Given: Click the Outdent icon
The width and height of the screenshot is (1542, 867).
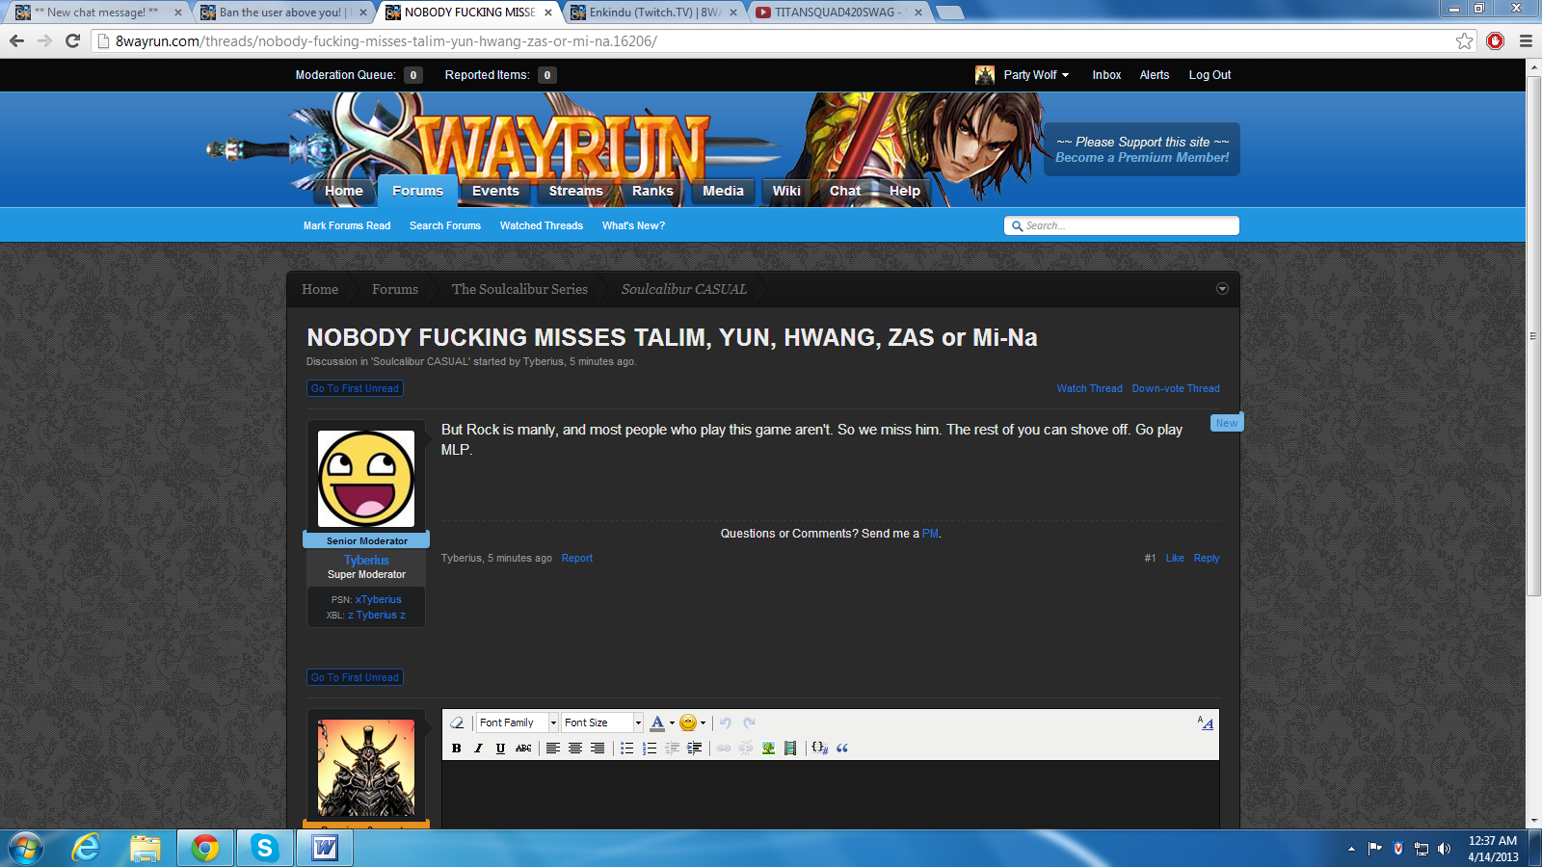Looking at the screenshot, I should [x=672, y=749].
